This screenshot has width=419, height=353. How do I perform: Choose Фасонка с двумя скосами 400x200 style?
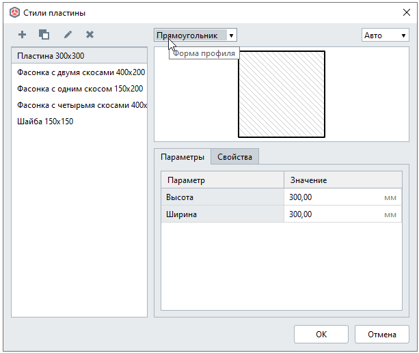(x=79, y=72)
